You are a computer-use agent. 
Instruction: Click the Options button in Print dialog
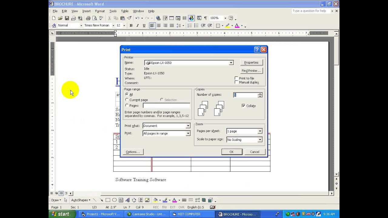tap(133, 152)
